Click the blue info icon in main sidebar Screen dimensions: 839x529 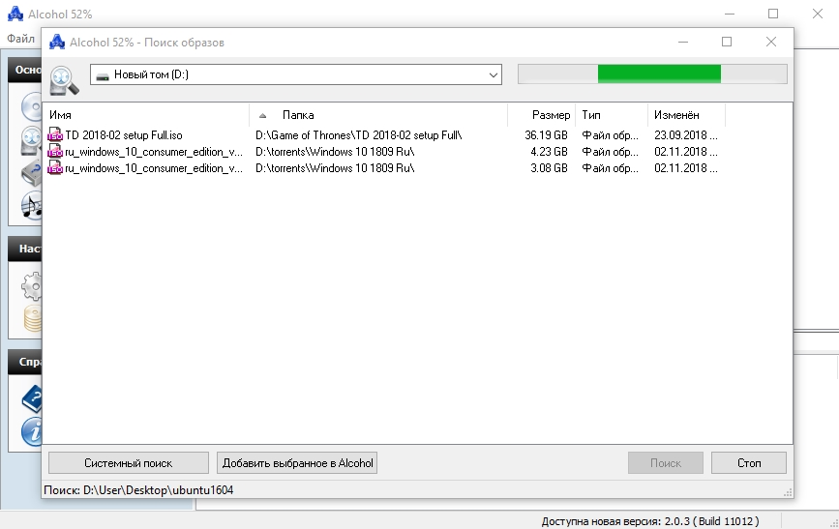[x=32, y=431]
